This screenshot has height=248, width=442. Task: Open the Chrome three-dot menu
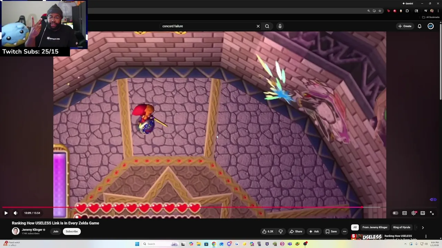[438, 11]
